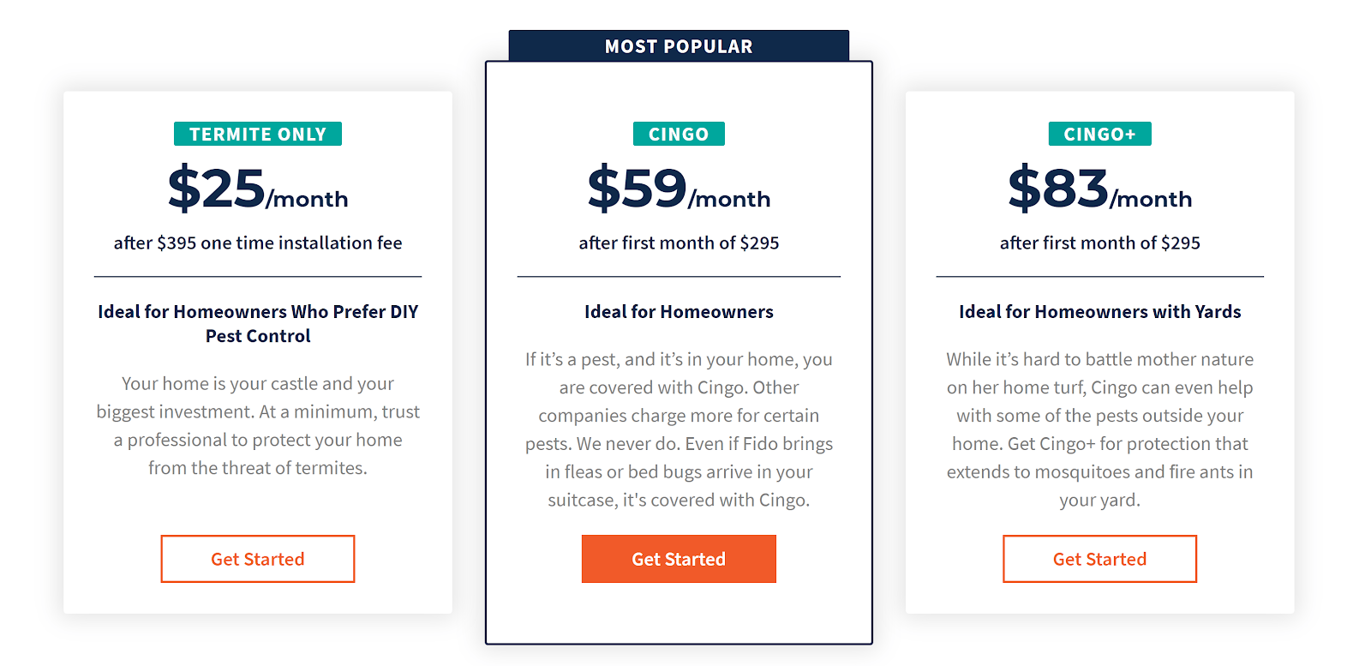Select the TERMITE ONLY badge label
Image resolution: width=1371 pixels, height=666 pixels.
click(258, 134)
